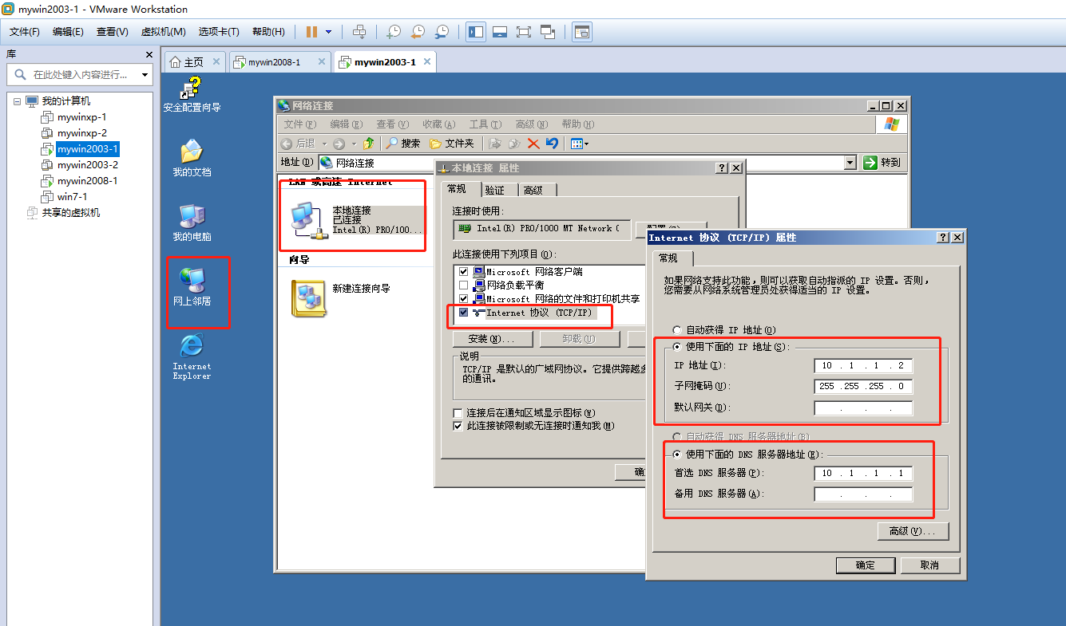The image size is (1066, 626).
Task: Click the 默认网关 input field
Action: click(863, 407)
